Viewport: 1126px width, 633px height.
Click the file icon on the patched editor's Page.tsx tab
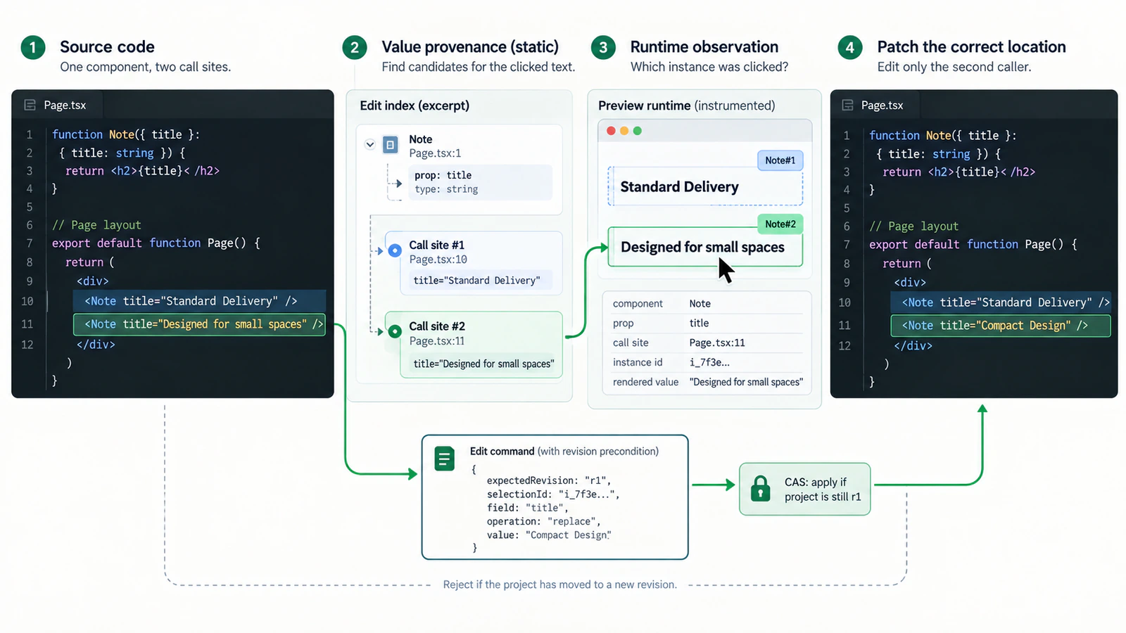(847, 105)
